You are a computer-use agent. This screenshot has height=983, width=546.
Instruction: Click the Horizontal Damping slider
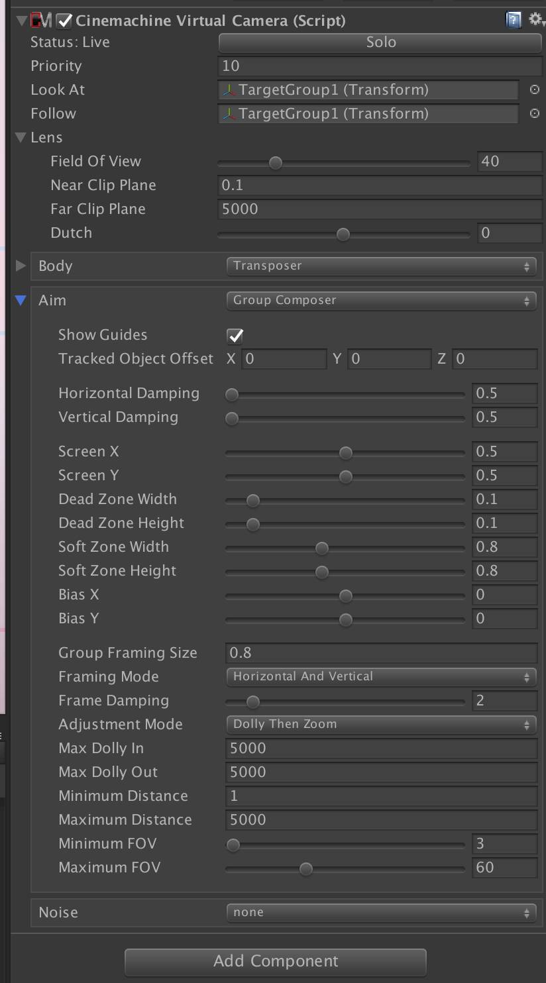pyautogui.click(x=345, y=395)
